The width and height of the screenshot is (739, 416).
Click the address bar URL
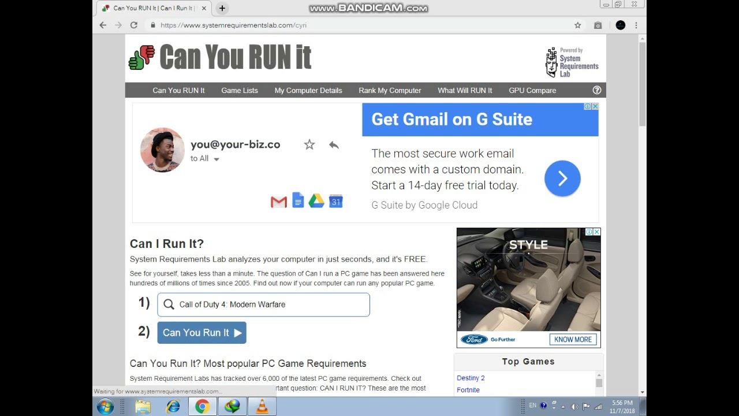pyautogui.click(x=233, y=25)
